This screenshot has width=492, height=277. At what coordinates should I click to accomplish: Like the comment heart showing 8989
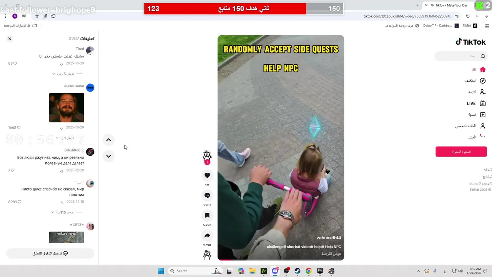click(x=19, y=202)
